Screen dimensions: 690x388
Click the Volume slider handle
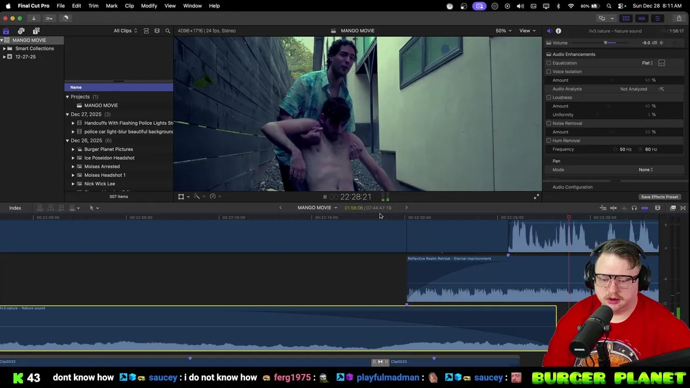point(605,43)
